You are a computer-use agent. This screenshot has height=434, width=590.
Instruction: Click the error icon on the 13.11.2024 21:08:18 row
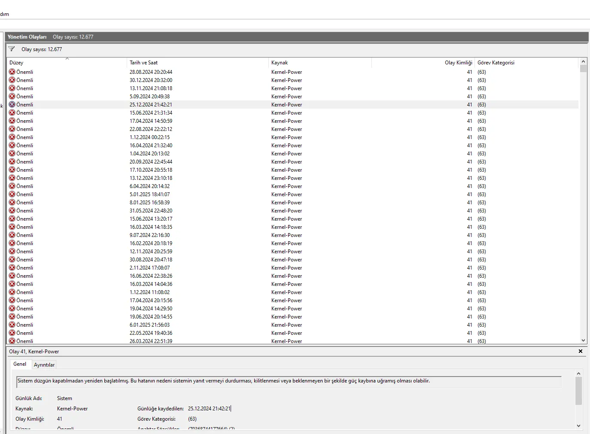[12, 88]
